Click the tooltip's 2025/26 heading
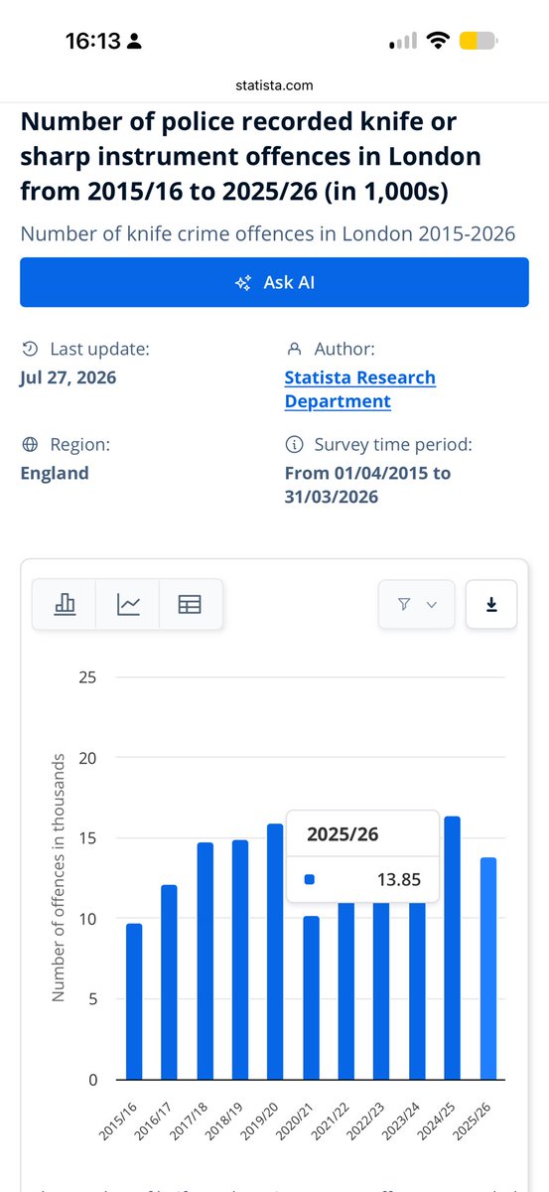The width and height of the screenshot is (549, 1192). click(x=341, y=834)
